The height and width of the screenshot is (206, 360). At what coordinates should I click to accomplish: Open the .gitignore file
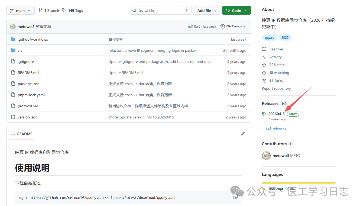(x=26, y=62)
